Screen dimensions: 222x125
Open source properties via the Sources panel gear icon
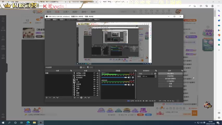tap(81, 98)
